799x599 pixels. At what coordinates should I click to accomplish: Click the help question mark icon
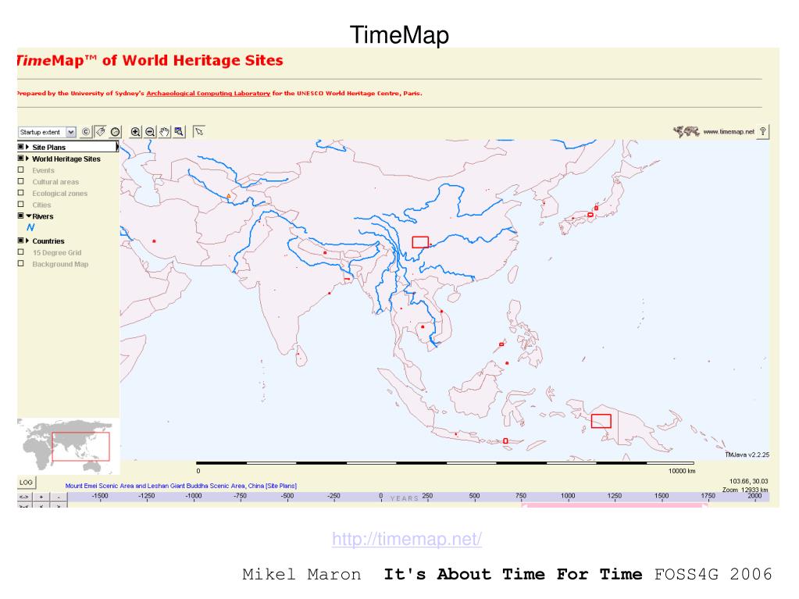[763, 131]
